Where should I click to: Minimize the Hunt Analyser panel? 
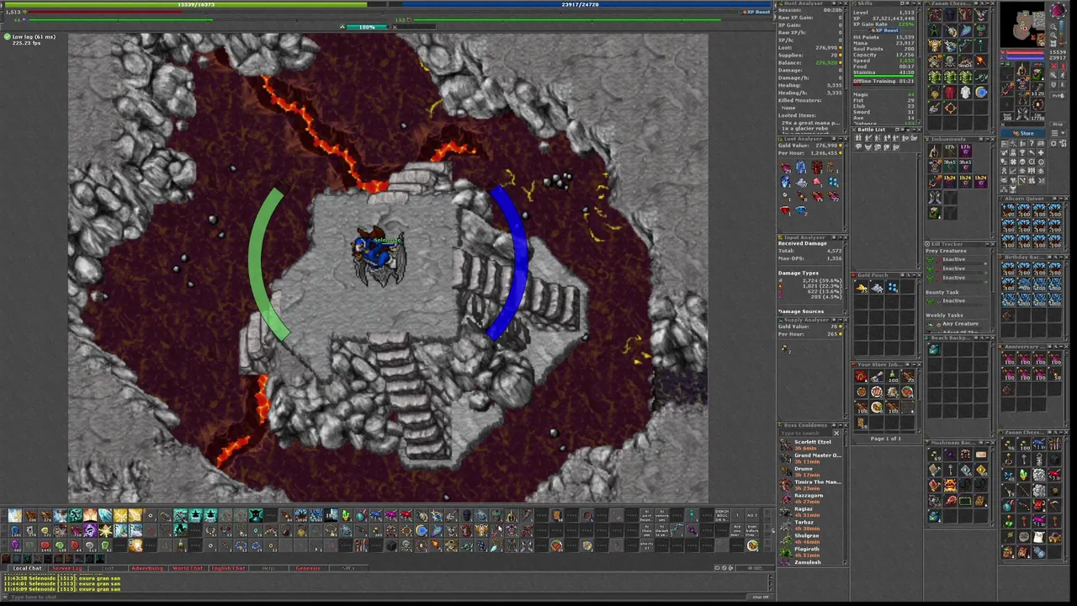[x=841, y=3]
